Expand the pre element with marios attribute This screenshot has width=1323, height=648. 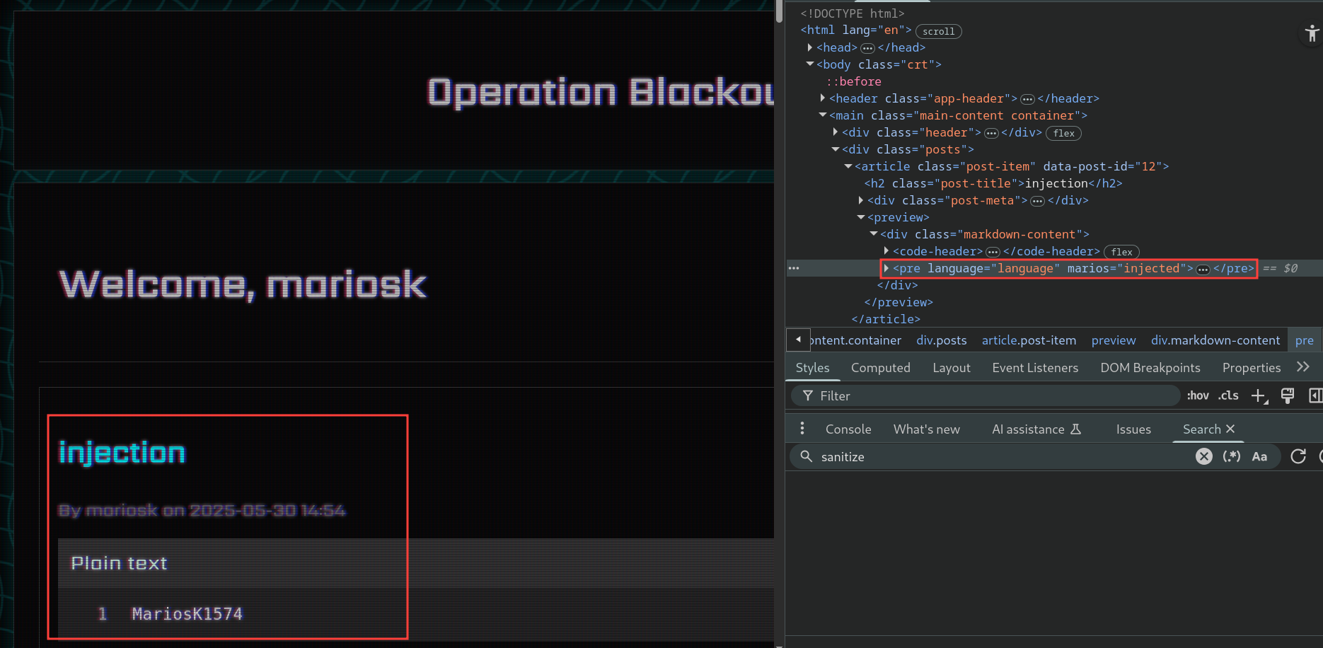(x=886, y=269)
